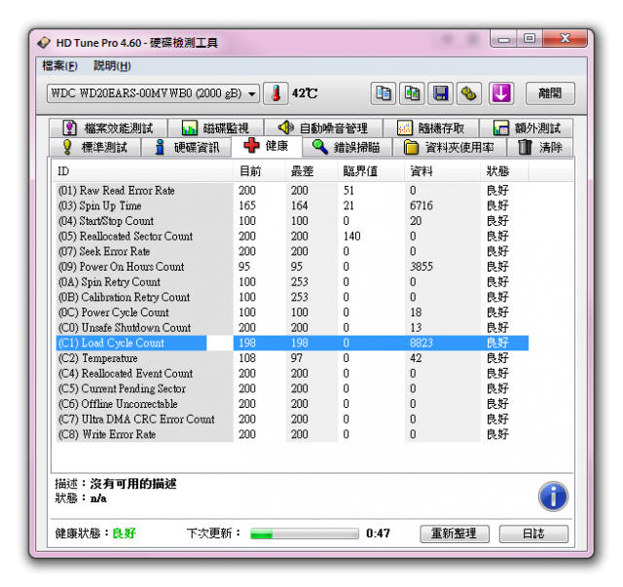Click the ID column header
Viewport: 623px width, 587px height.
pyautogui.click(x=143, y=171)
